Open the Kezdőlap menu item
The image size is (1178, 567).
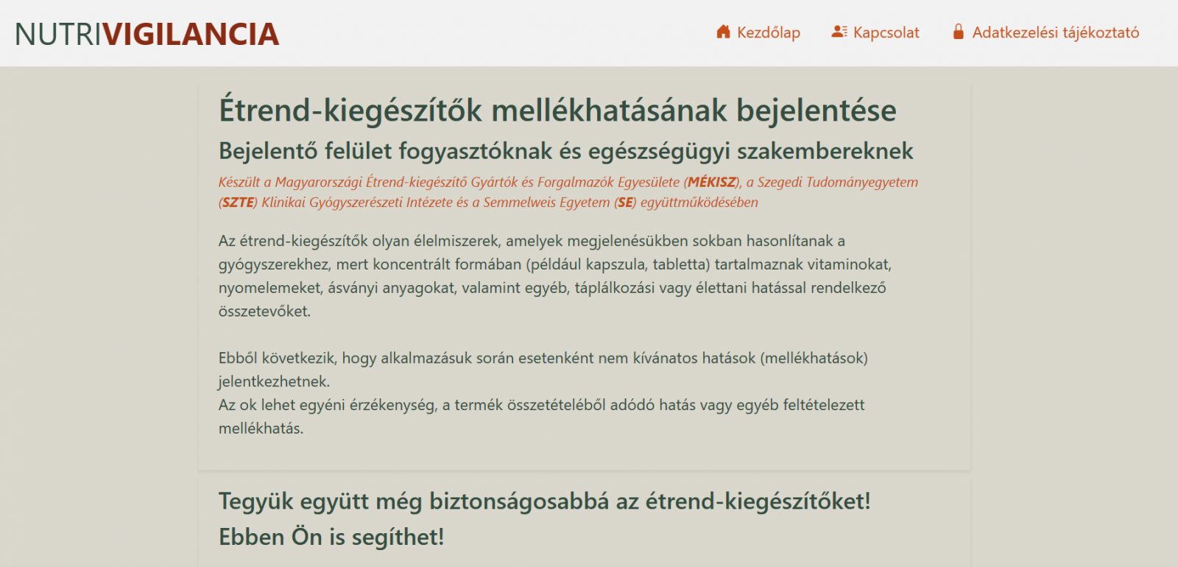coord(768,32)
